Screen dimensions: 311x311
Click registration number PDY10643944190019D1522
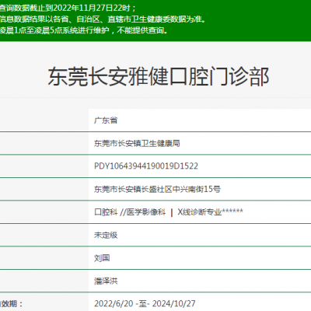pyautogui.click(x=146, y=166)
